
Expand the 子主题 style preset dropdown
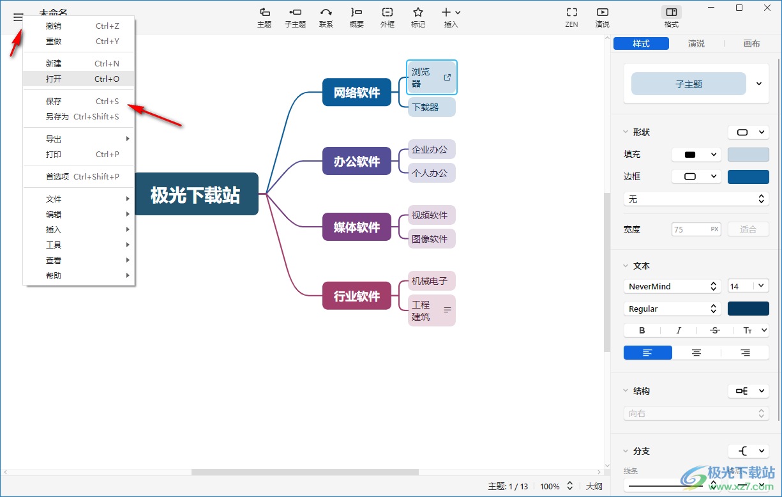coord(759,84)
